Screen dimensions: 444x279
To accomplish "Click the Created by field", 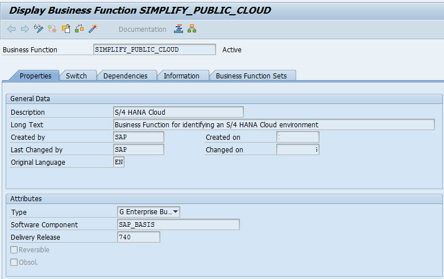I will 139,137.
